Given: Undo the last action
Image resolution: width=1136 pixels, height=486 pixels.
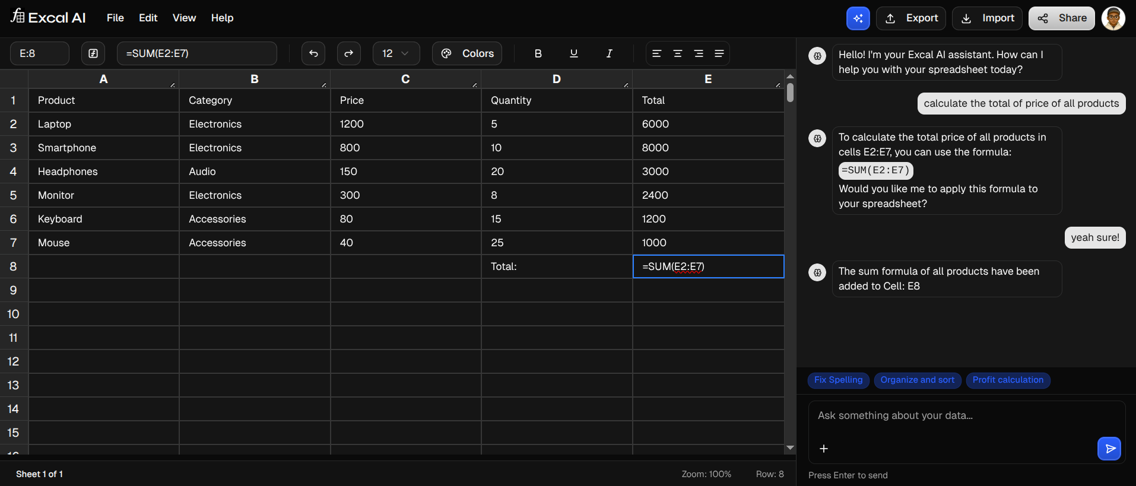Looking at the screenshot, I should click(x=313, y=53).
